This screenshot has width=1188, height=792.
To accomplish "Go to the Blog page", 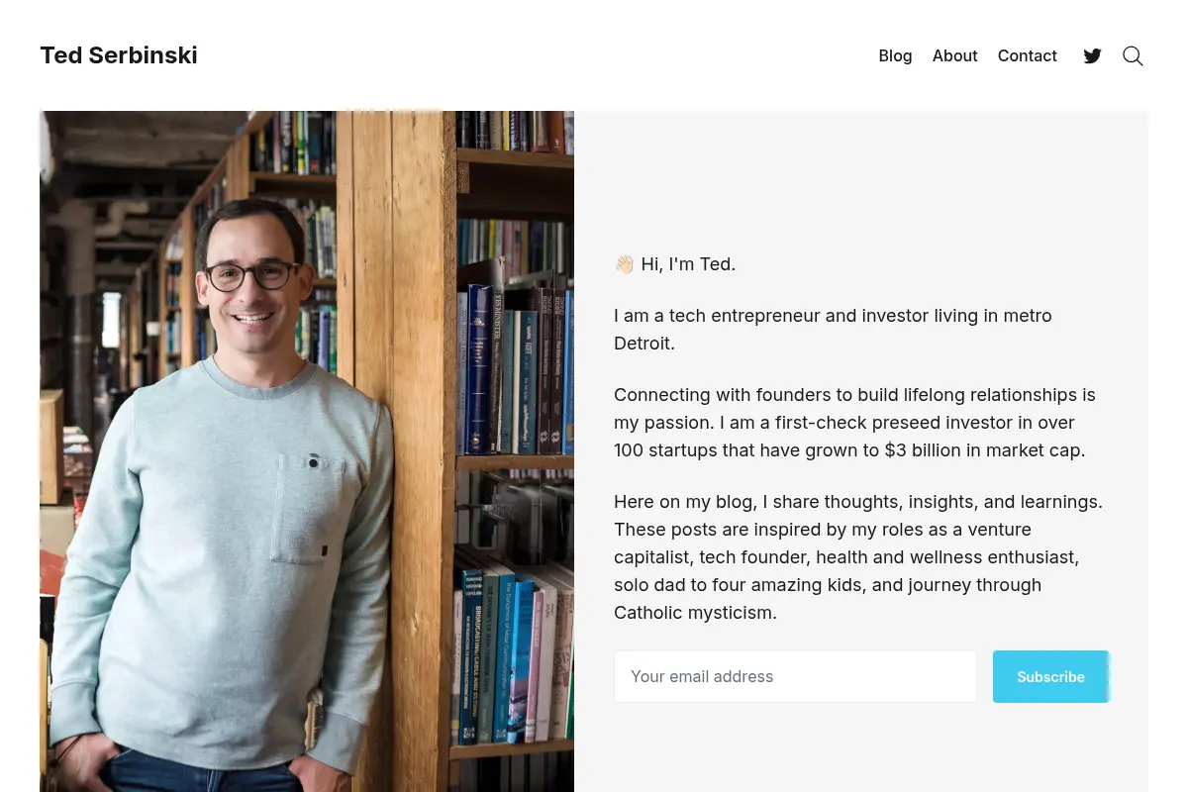I will click(895, 55).
